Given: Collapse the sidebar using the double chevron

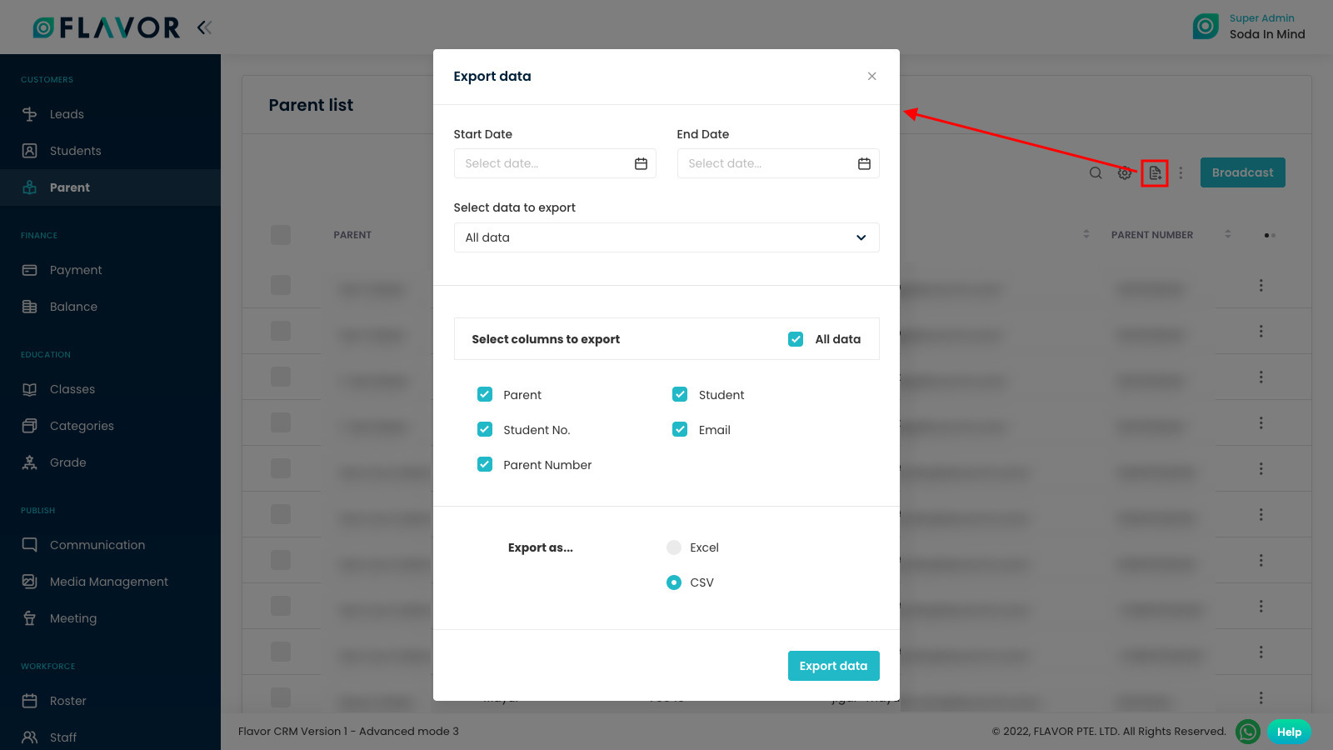Looking at the screenshot, I should [x=204, y=27].
